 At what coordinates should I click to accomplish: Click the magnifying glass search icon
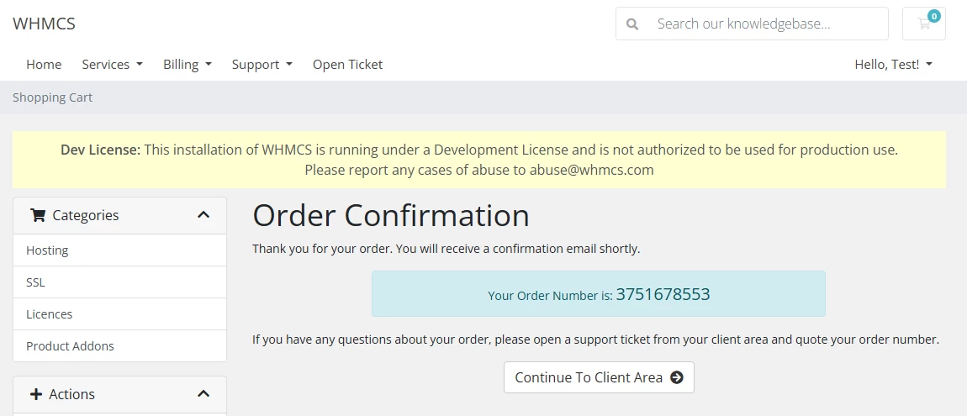(x=632, y=24)
